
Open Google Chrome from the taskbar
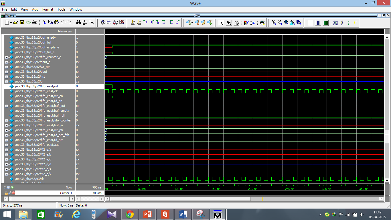click(130, 214)
